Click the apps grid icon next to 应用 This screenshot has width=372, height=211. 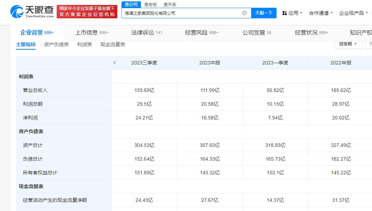point(284,13)
